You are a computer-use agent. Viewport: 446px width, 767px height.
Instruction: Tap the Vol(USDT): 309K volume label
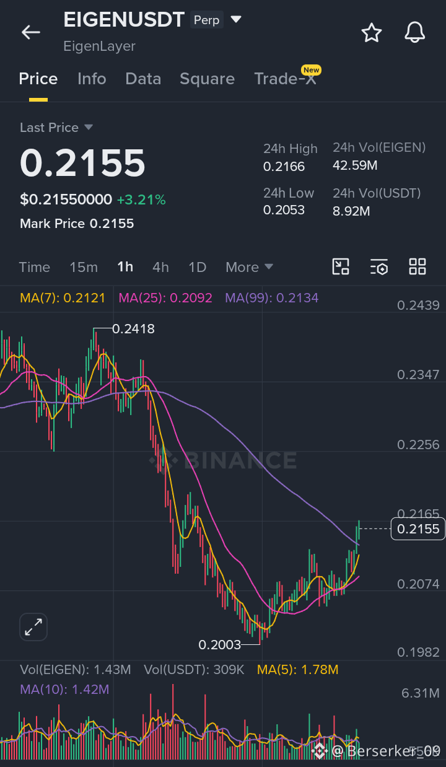(x=194, y=670)
